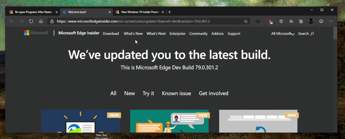Screen dimensions: 345x139
Task: Filter cards by Known issue
Action: 176,93
